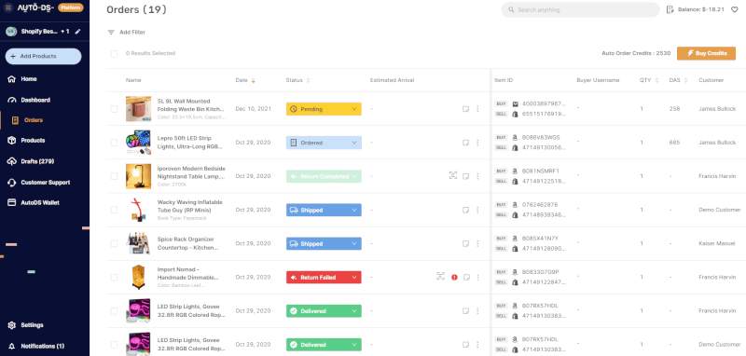Open Delivered status dropdown for Francis Harvin Govee order

click(x=324, y=311)
